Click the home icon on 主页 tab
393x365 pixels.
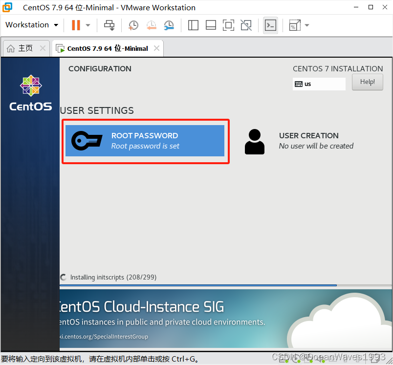(x=11, y=48)
